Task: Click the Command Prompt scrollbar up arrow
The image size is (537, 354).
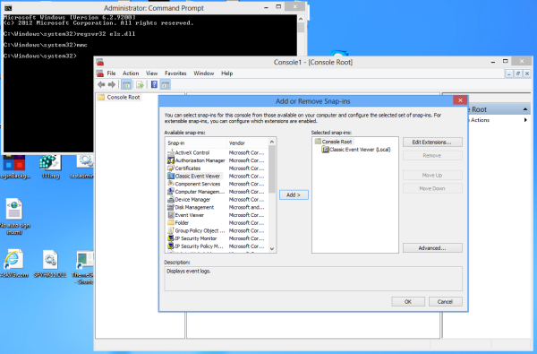Action: [301, 19]
